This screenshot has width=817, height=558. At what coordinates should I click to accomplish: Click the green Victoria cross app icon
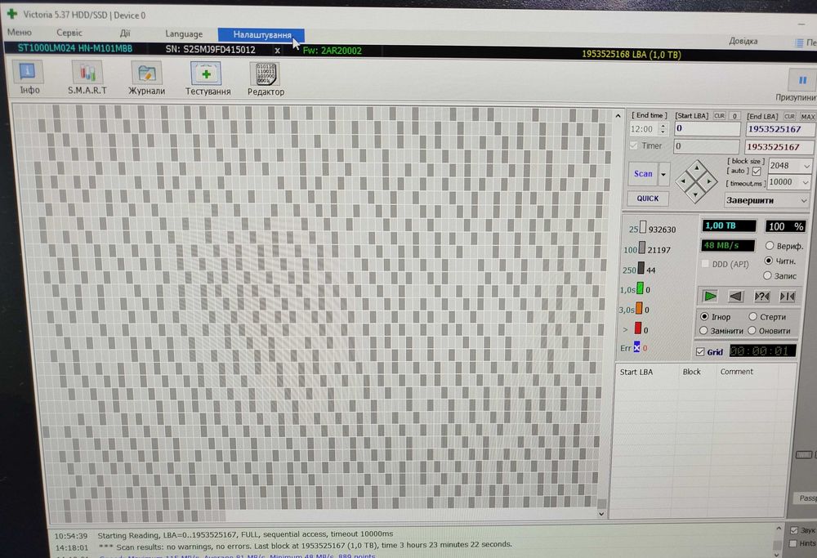pyautogui.click(x=11, y=14)
